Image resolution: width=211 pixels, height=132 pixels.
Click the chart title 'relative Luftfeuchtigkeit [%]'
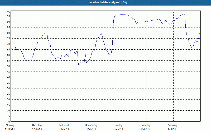point(108,2)
